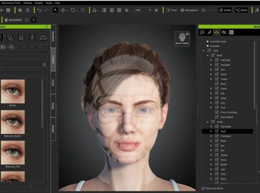Open the Plugins menu
260x193 pixels.
coord(39,3)
